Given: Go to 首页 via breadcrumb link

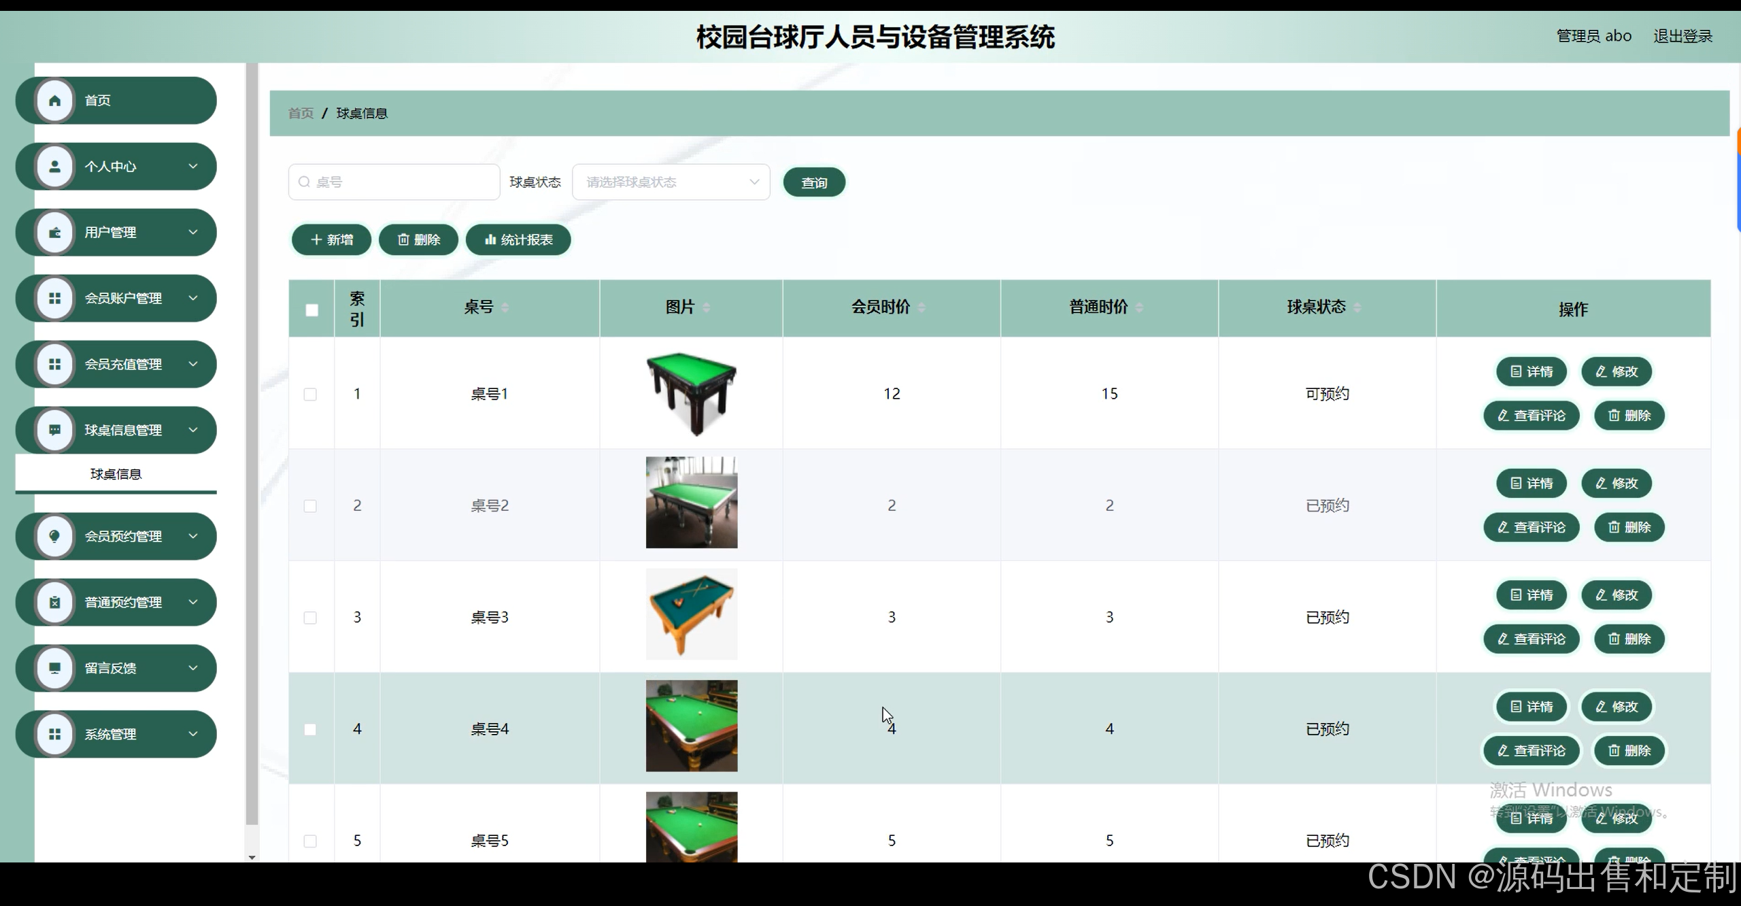Looking at the screenshot, I should click(301, 114).
